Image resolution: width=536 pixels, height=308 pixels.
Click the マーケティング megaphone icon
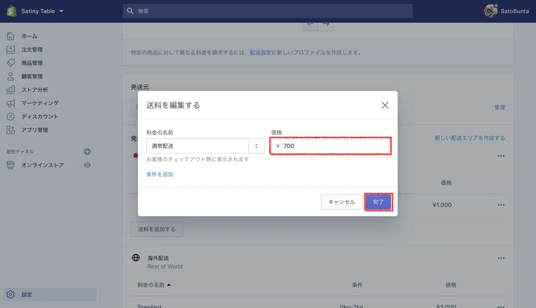tap(10, 103)
